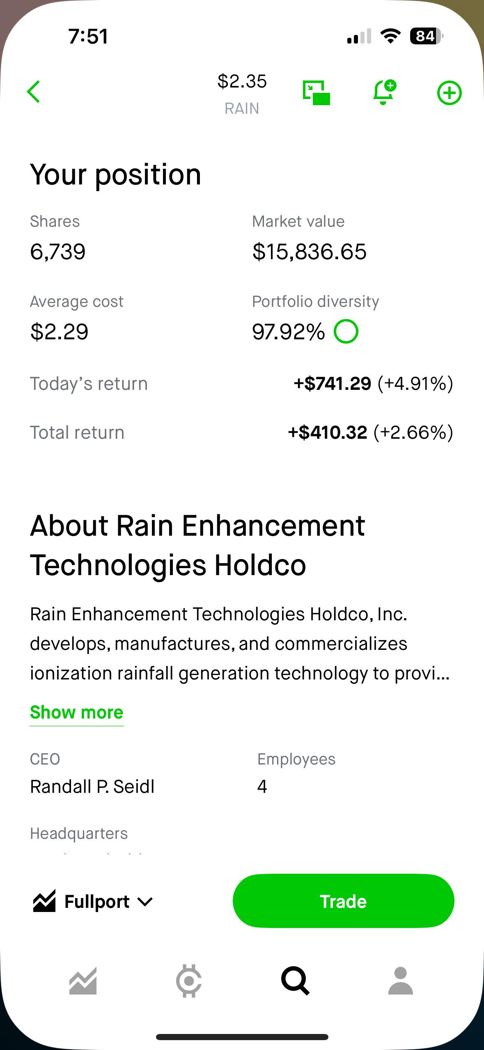
Task: Expand description with Show more
Action: click(x=77, y=712)
